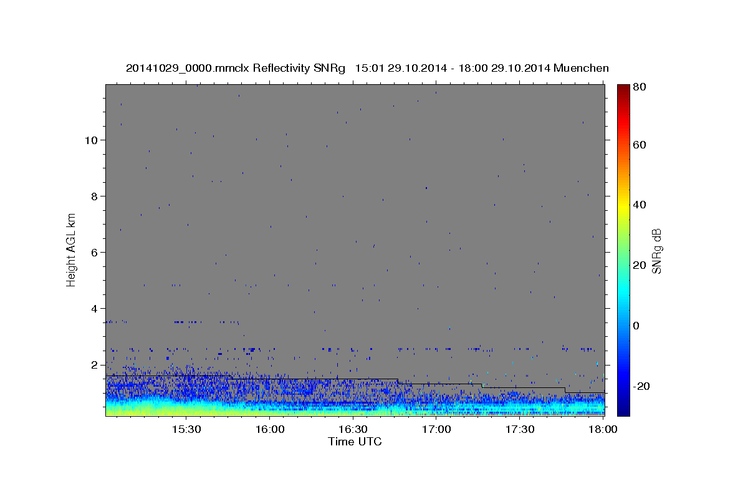Click the 17:30 time tick label
The width and height of the screenshot is (748, 499).
520,430
